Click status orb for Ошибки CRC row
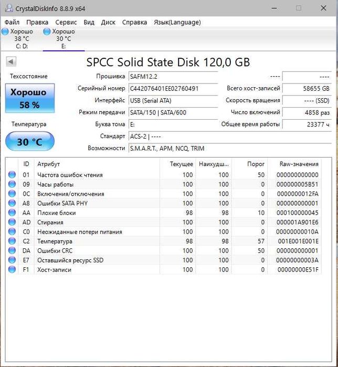Viewport: 338px width, 367px height. tap(12, 250)
